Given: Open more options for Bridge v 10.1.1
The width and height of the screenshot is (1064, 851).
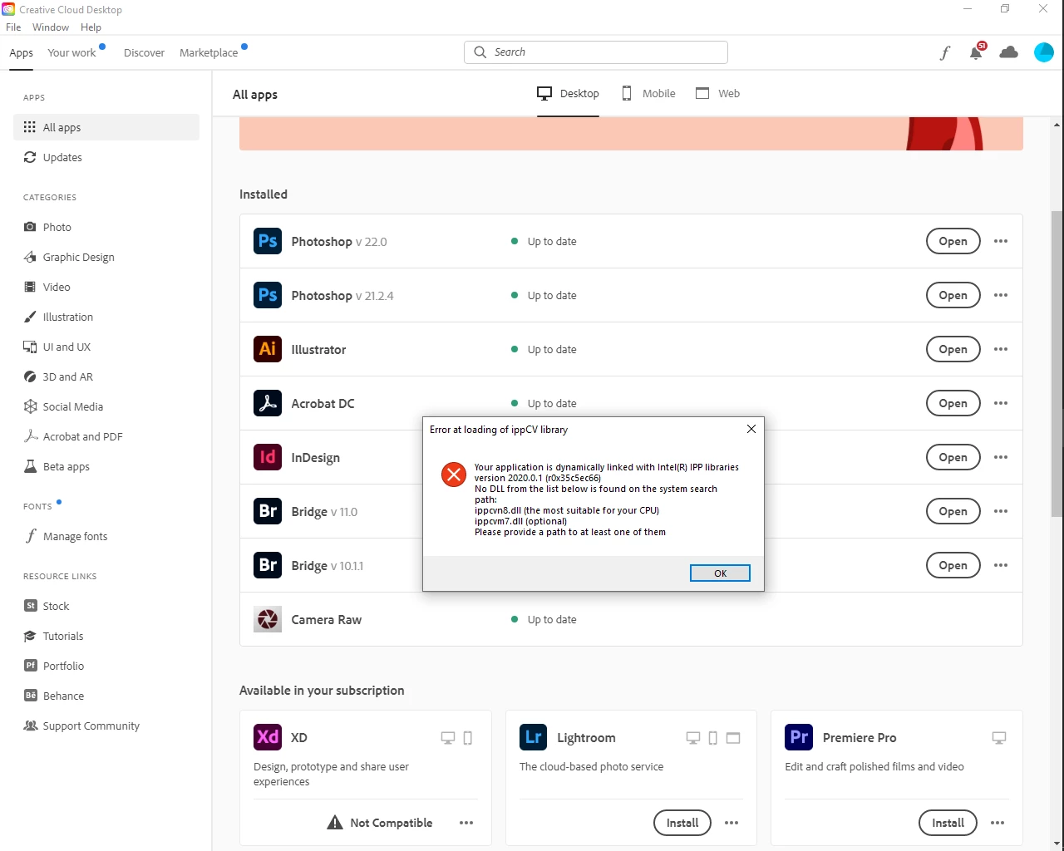Looking at the screenshot, I should point(1001,565).
